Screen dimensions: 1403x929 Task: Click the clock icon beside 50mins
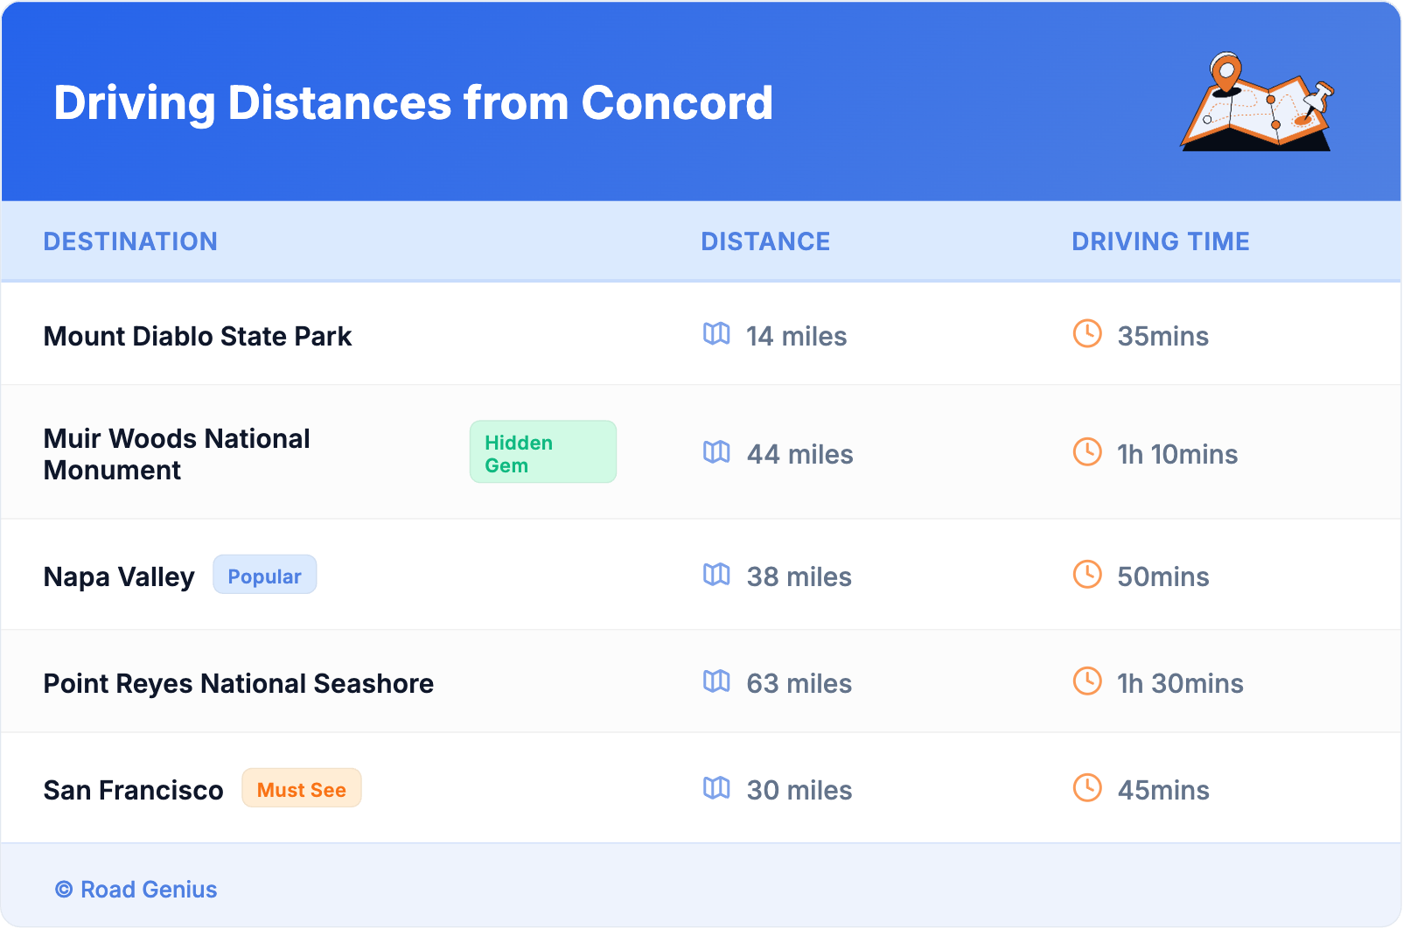[x=1087, y=575]
